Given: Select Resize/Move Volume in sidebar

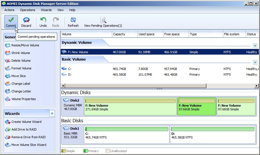Looking at the screenshot, I should tap(25, 45).
